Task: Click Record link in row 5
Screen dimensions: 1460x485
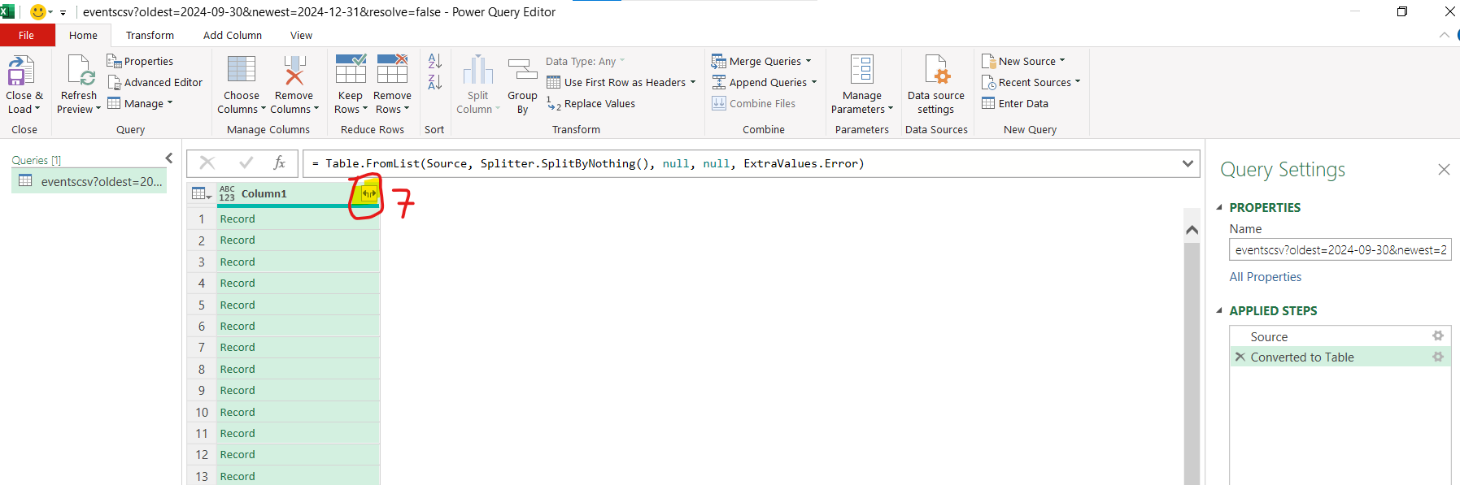Action: click(x=238, y=305)
